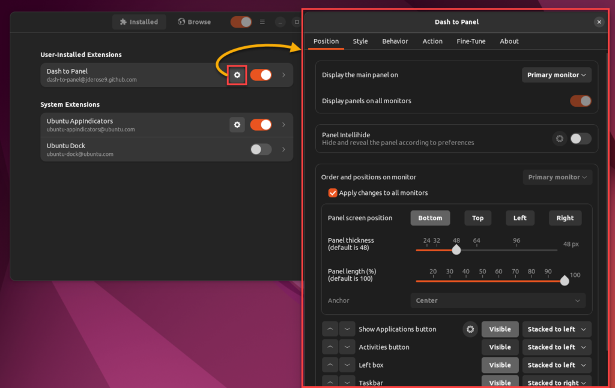
Task: Open the Display the main panel on dropdown
Action: (556, 74)
